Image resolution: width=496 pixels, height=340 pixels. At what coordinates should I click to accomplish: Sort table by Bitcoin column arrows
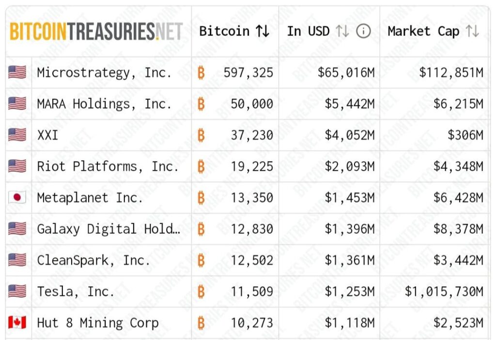coord(263,32)
